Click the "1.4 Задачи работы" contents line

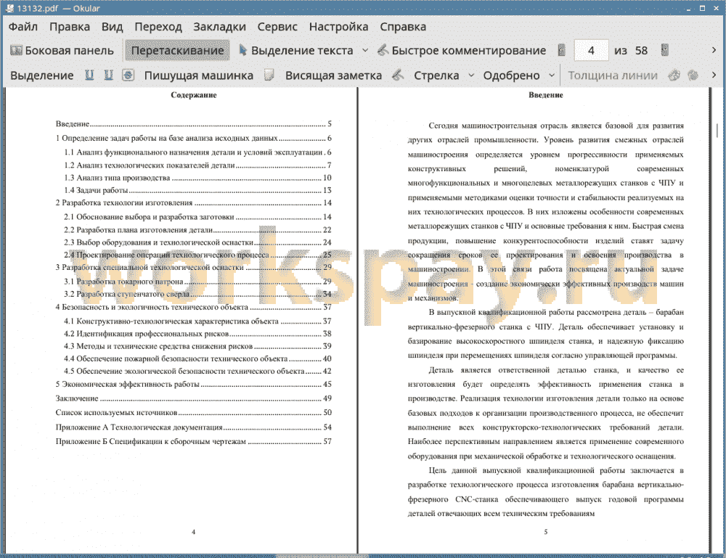pos(197,190)
